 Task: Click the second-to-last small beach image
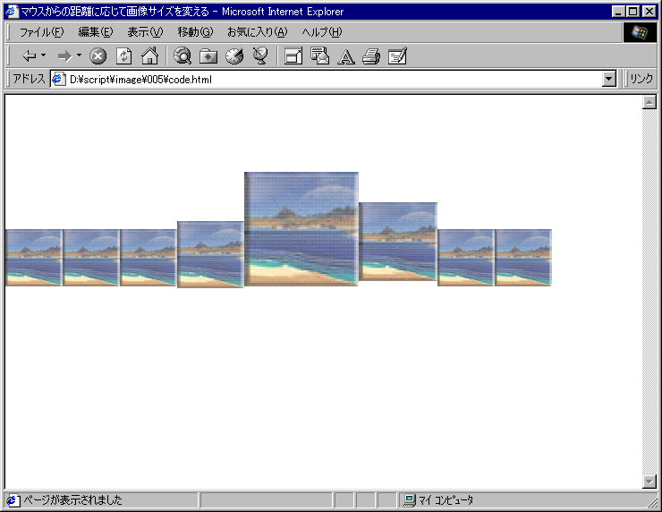pyautogui.click(x=466, y=258)
